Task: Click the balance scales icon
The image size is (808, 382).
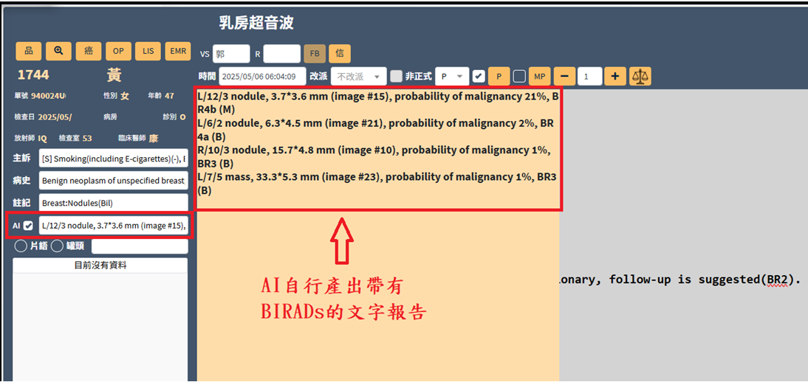Action: click(x=640, y=76)
